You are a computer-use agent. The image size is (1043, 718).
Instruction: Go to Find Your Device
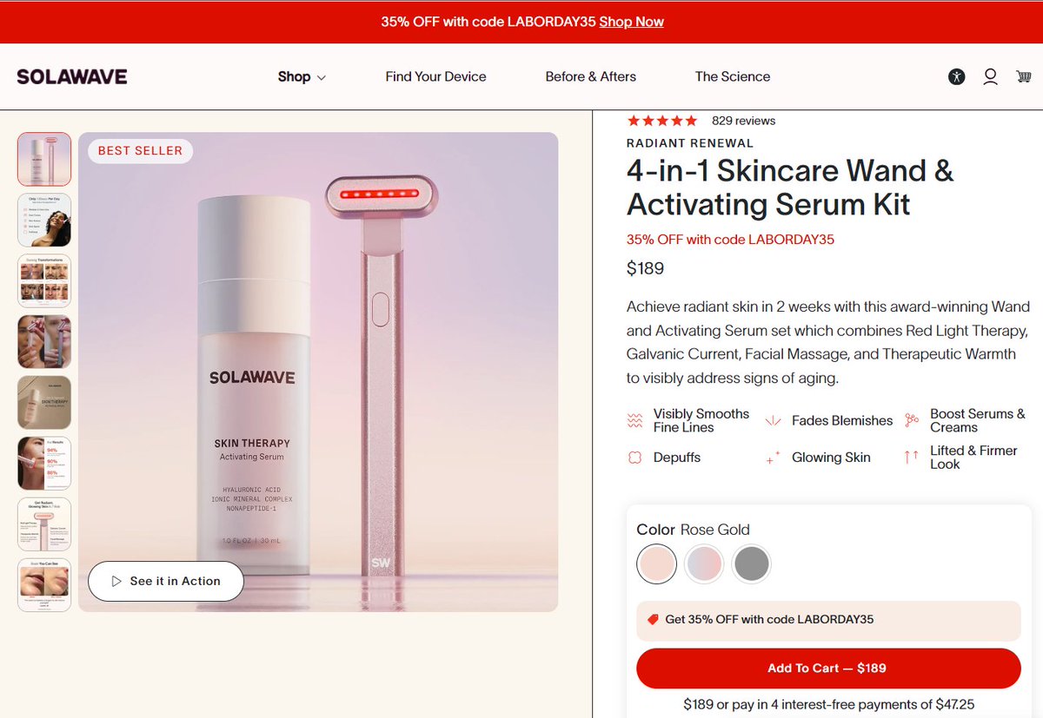point(435,76)
